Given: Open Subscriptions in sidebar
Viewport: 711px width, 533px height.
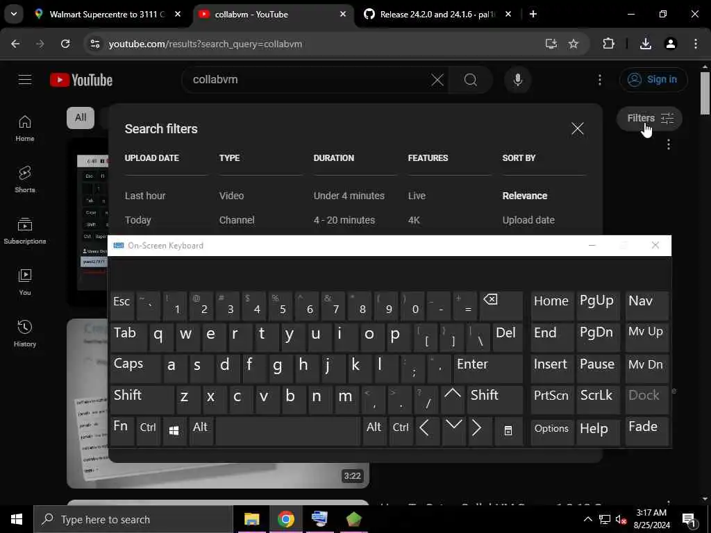Looking at the screenshot, I should (25, 230).
